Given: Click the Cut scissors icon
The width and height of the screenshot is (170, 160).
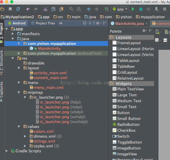Looking at the screenshot, I should point(46,9).
